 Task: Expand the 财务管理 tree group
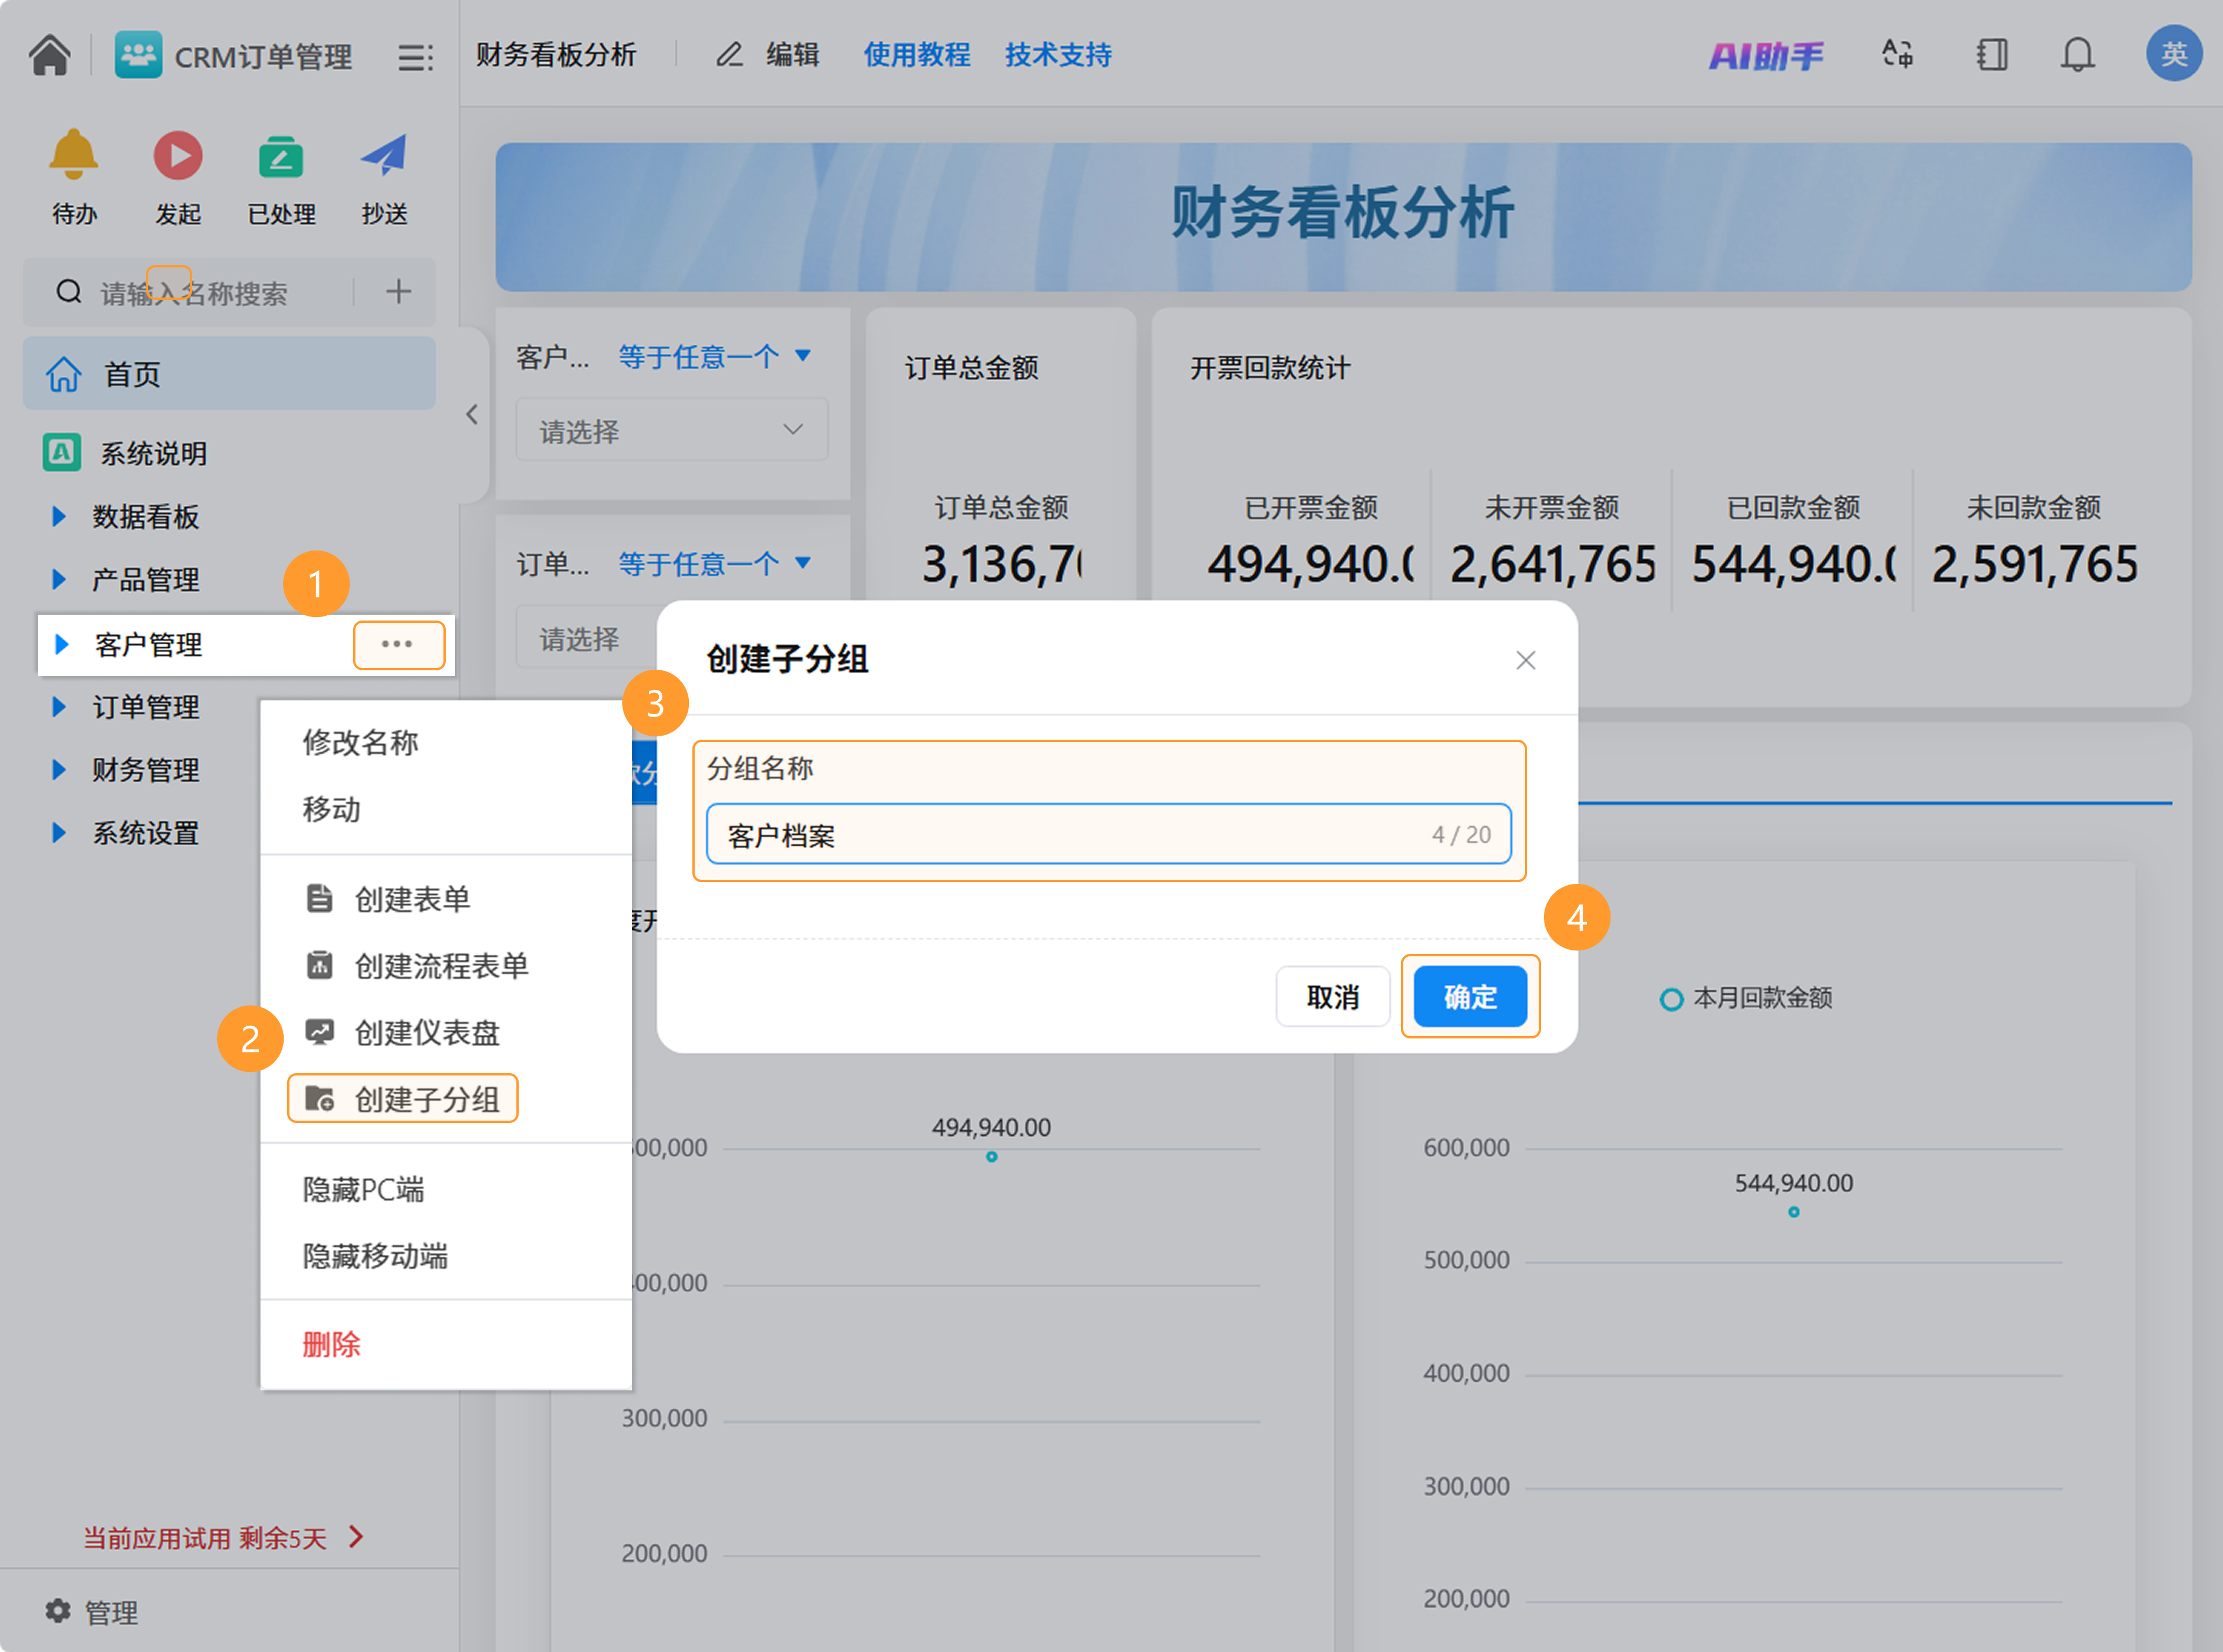pyautogui.click(x=59, y=770)
